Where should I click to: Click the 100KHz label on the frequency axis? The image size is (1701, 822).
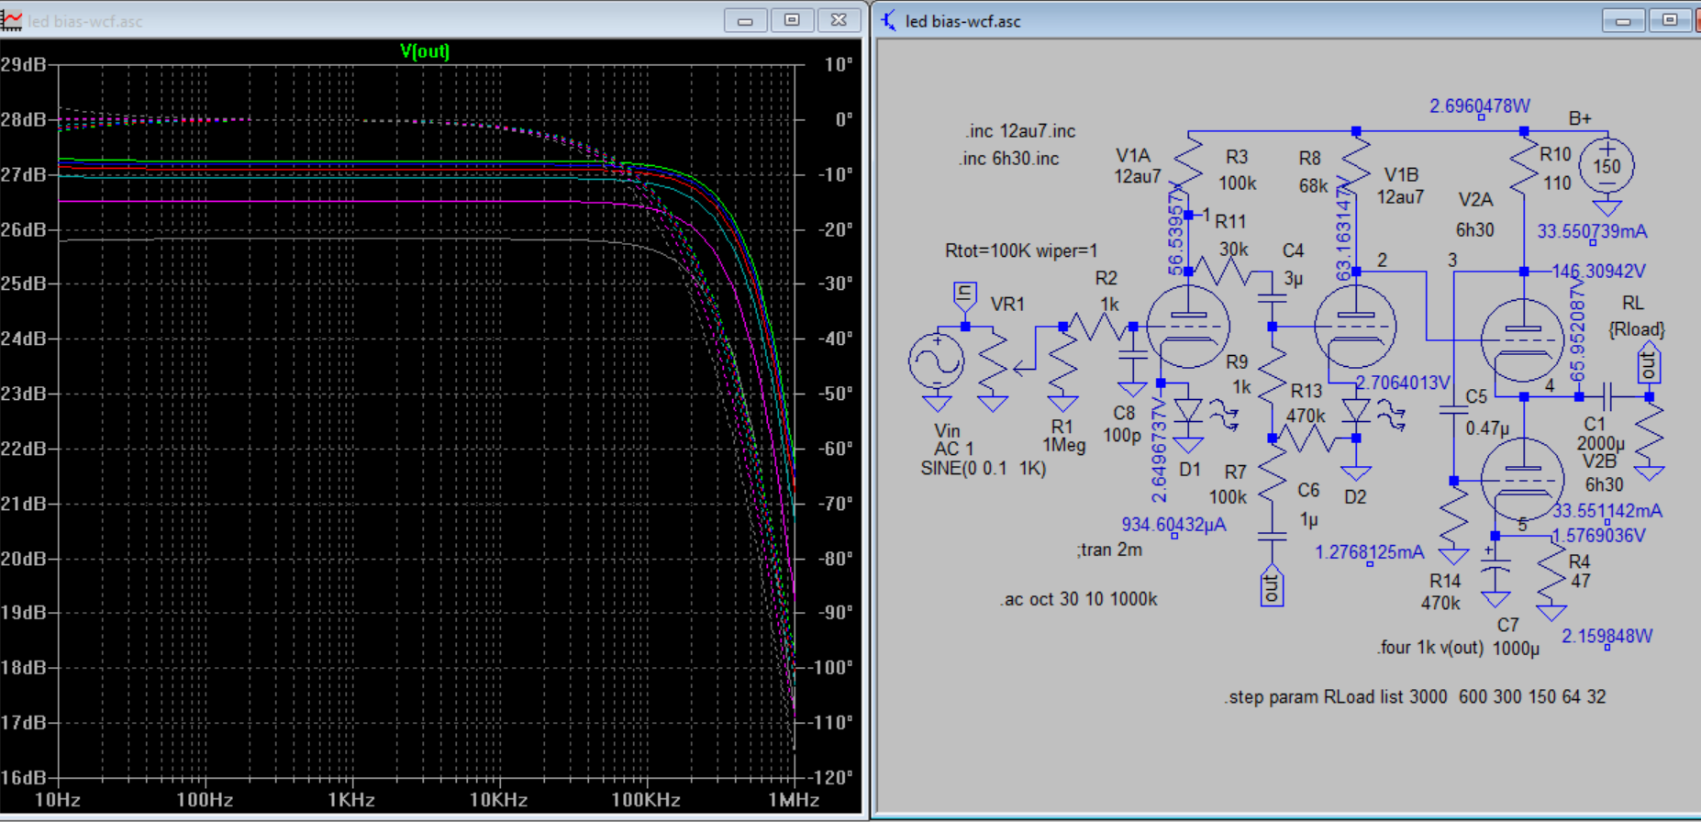coord(646,800)
